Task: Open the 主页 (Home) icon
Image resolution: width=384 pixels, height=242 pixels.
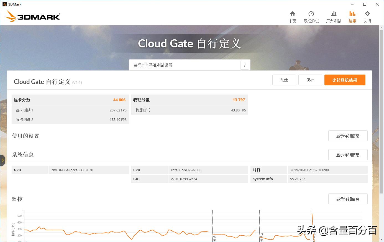Action: coord(292,16)
